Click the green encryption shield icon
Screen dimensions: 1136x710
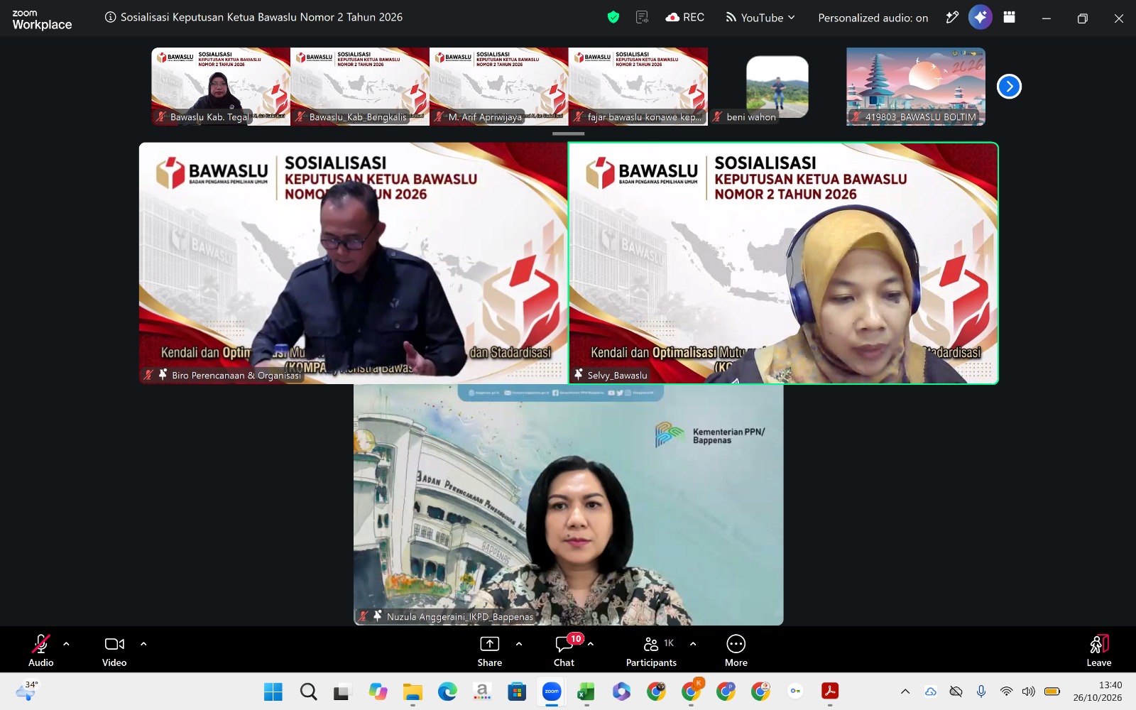pyautogui.click(x=613, y=18)
